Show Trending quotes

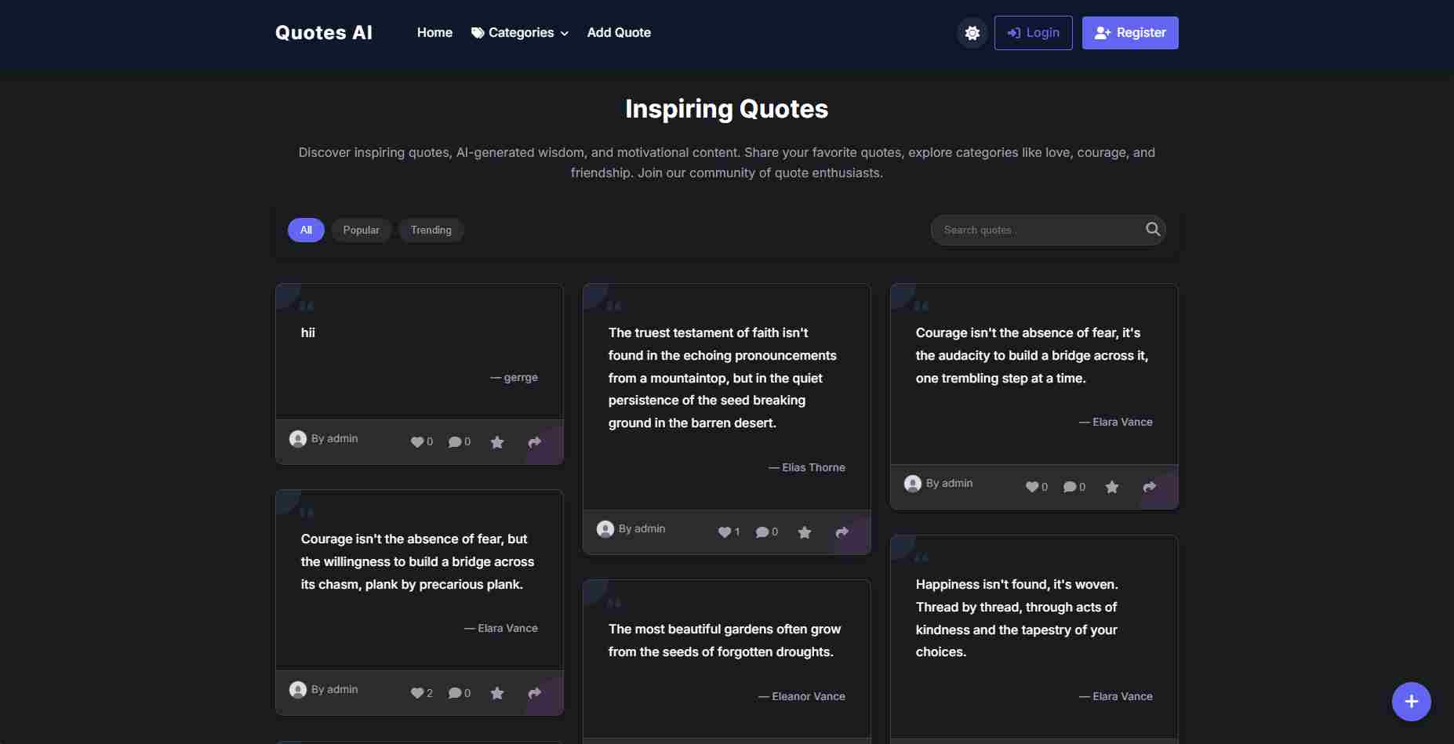coord(431,230)
